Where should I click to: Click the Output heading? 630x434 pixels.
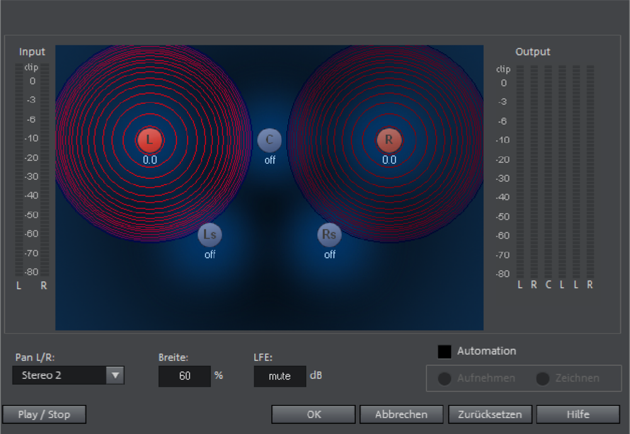pyautogui.click(x=533, y=52)
